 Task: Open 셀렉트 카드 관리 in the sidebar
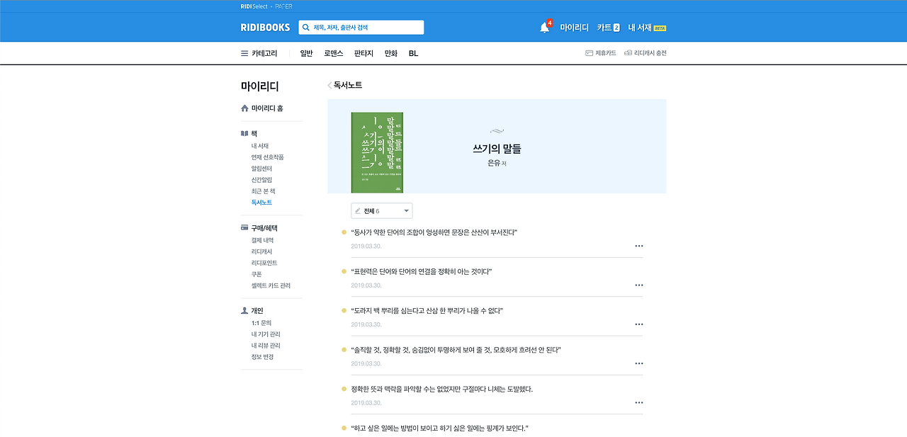(271, 286)
